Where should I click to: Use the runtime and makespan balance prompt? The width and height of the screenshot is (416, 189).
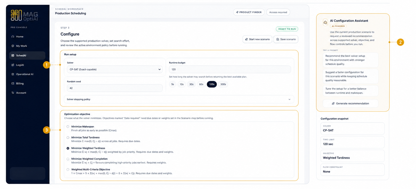(x=351, y=91)
